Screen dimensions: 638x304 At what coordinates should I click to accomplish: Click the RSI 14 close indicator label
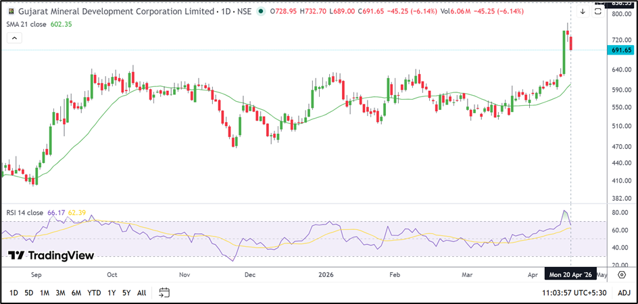24,212
